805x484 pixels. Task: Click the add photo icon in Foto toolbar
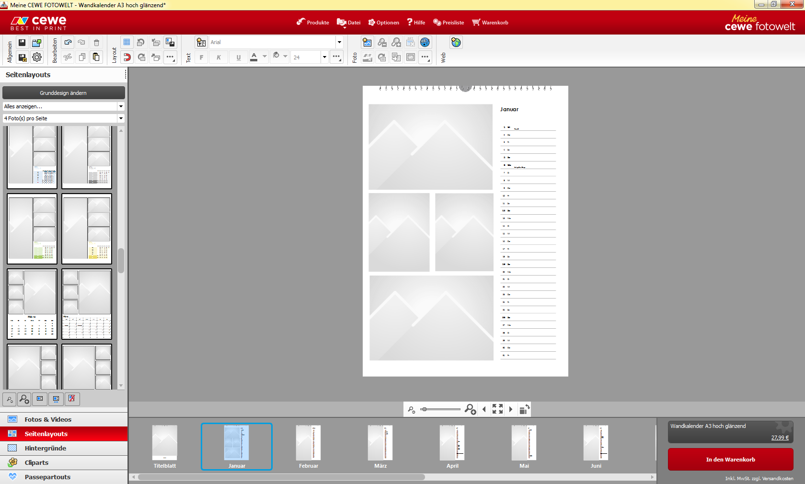click(367, 42)
